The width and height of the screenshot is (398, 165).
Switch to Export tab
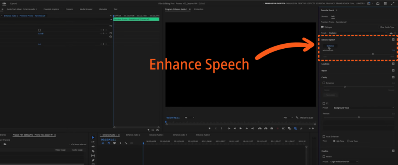point(14,3)
